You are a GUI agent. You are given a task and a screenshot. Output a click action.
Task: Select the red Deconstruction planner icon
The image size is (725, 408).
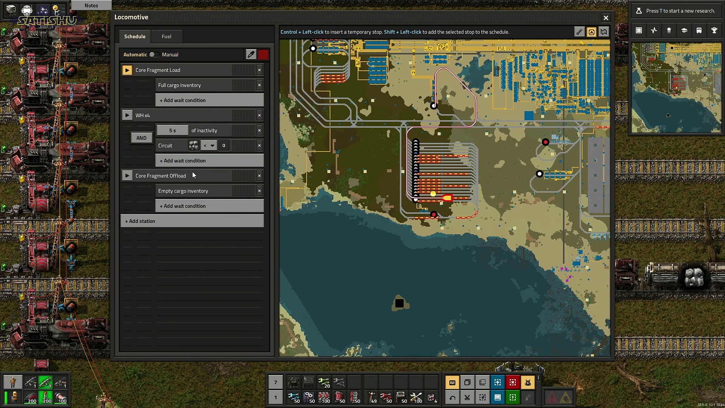[512, 383]
